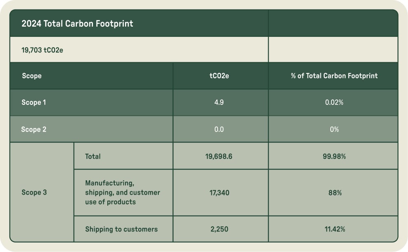
Task: Select the 99.98% percentage cell
Action: pos(334,157)
